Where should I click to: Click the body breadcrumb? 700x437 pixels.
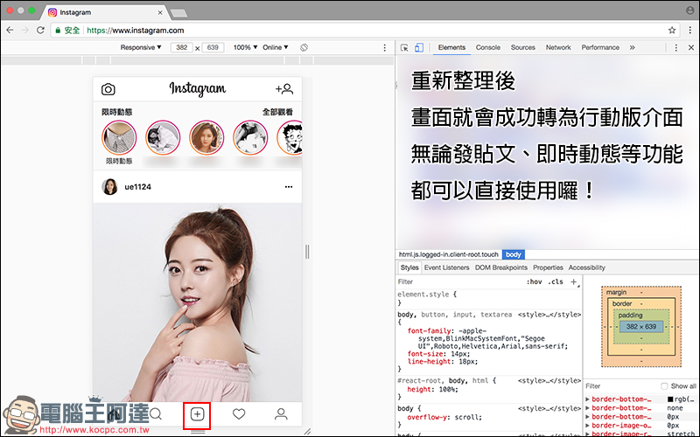pos(514,254)
